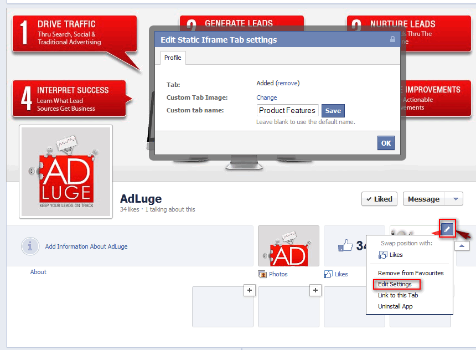Click the Likes icon in the swap menu
The height and width of the screenshot is (350, 476).
coord(383,255)
